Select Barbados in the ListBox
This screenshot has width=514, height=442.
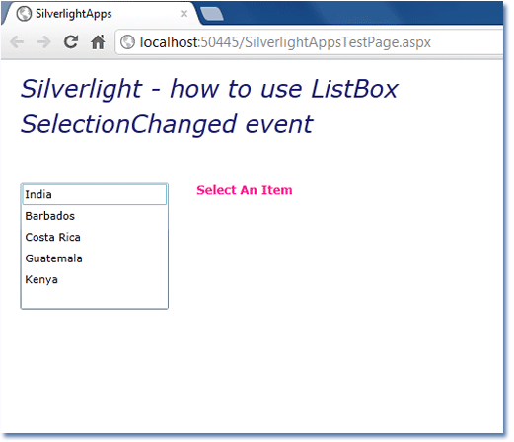pyautogui.click(x=95, y=216)
